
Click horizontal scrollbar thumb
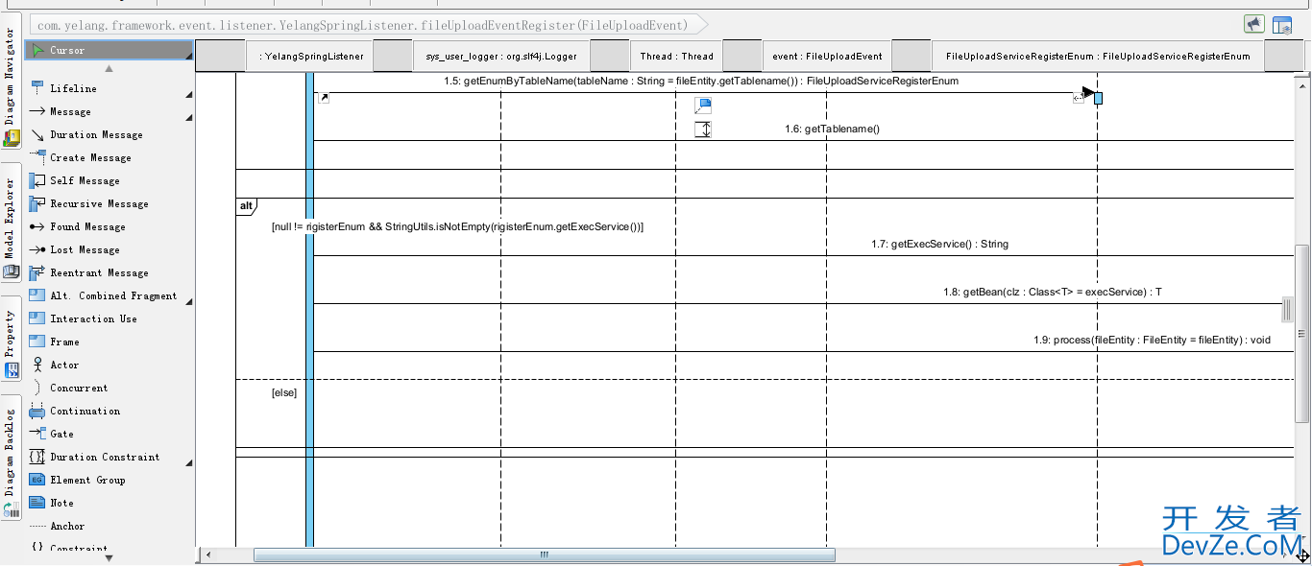point(544,554)
